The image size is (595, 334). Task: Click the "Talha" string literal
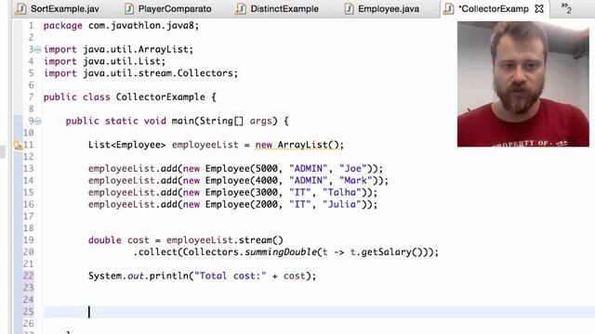pos(341,192)
